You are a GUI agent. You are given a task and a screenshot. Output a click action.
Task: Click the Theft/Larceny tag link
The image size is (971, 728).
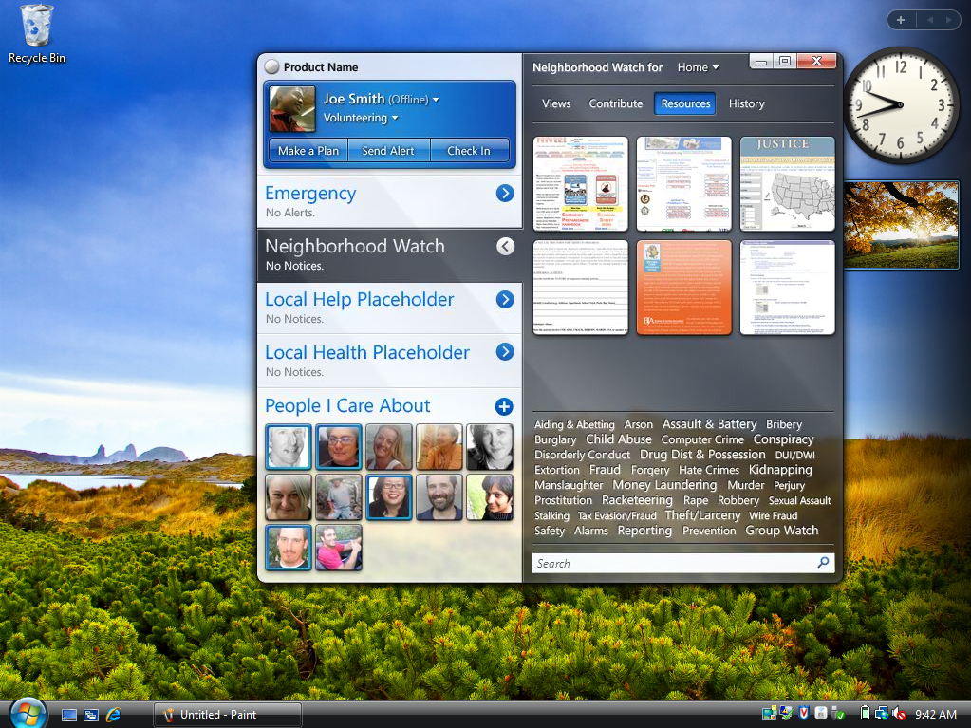pos(702,515)
